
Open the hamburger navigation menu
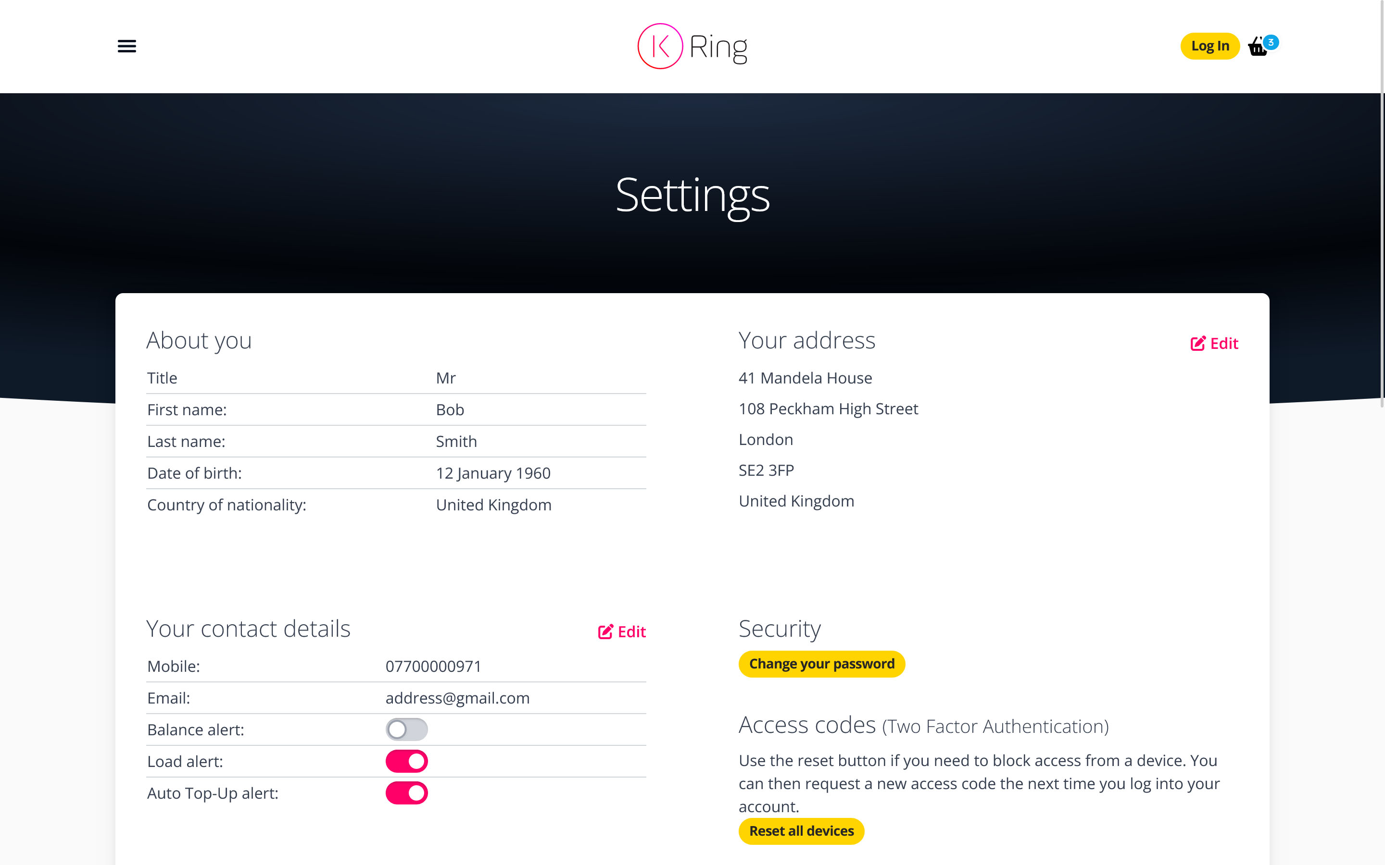pyautogui.click(x=126, y=46)
